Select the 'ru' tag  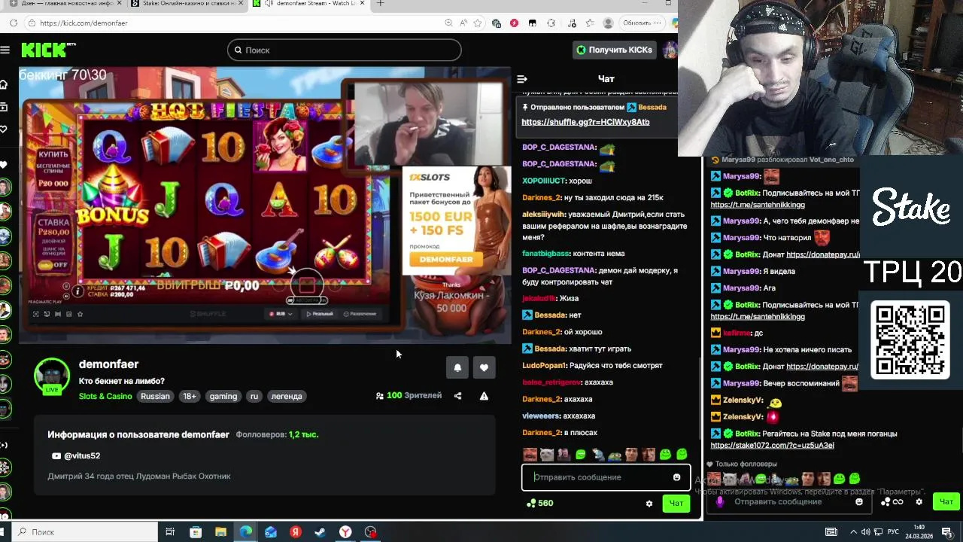click(x=254, y=396)
